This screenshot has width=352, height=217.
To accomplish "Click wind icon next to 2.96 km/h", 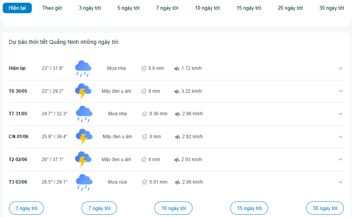I will pos(178,114).
